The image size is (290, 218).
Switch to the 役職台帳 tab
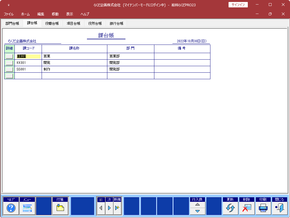click(52, 23)
